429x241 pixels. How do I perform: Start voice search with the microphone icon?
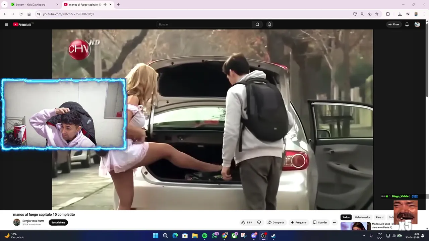point(269,24)
